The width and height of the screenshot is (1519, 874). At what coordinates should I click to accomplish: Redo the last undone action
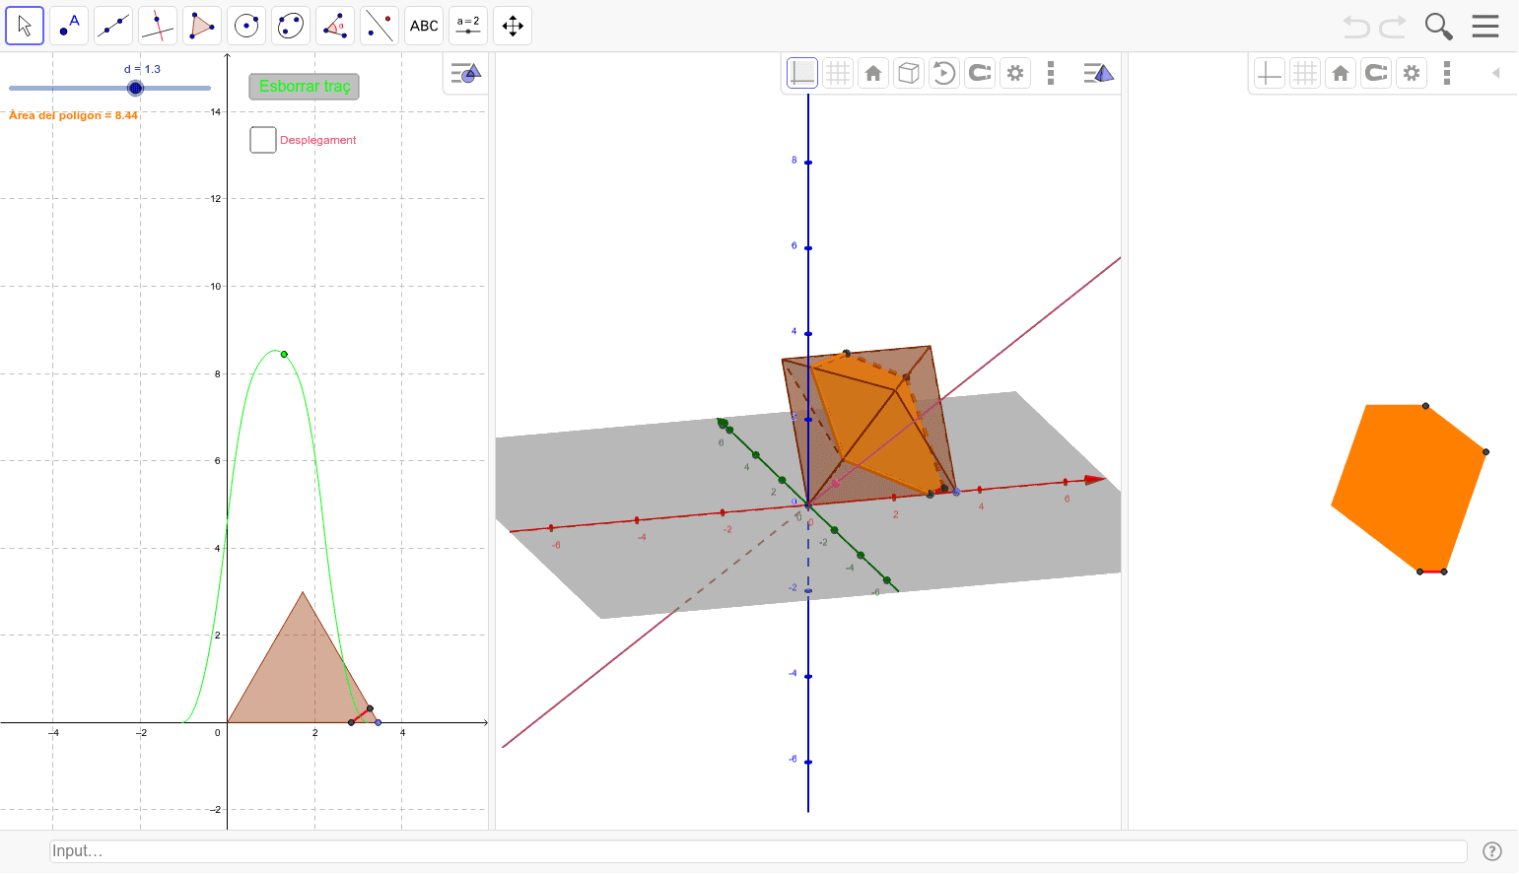1393,27
